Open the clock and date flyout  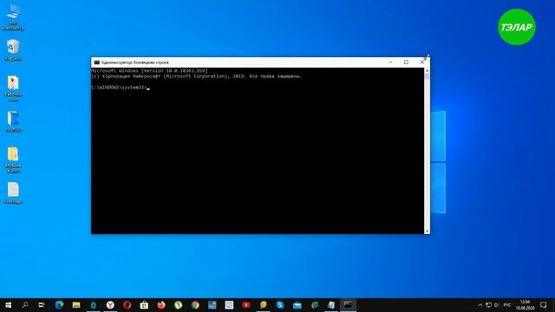point(525,305)
